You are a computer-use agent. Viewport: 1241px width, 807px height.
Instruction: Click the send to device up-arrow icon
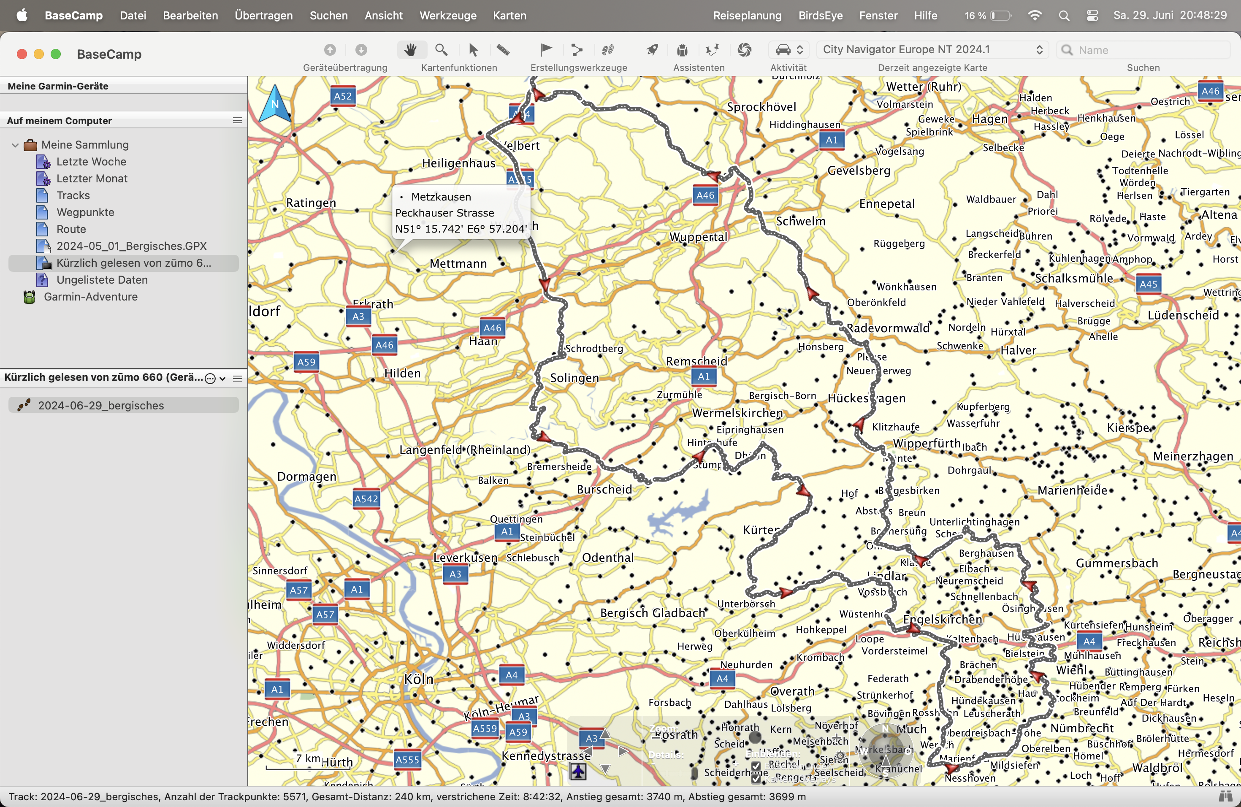pos(330,49)
